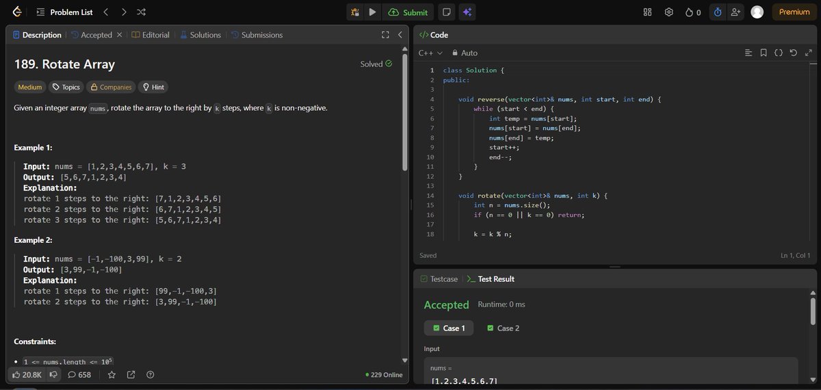821x390 pixels.
Task: Open settings gear in top bar
Action: point(669,12)
